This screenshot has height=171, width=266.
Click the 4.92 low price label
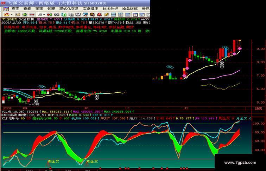[x=36, y=104]
